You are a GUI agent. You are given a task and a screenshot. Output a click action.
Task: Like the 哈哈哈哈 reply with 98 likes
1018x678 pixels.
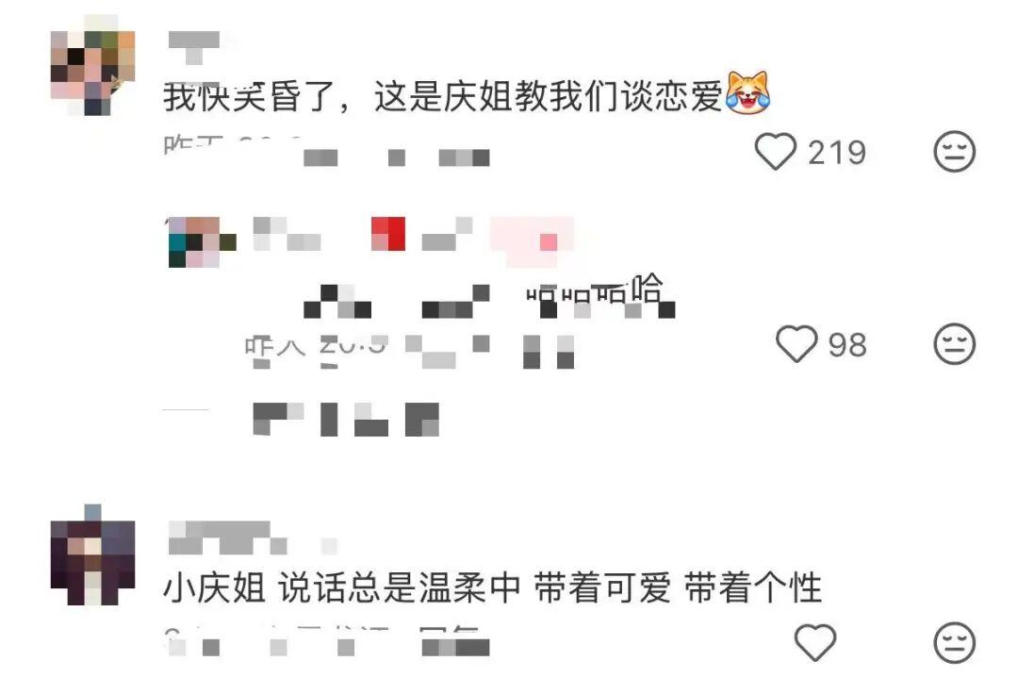point(796,343)
